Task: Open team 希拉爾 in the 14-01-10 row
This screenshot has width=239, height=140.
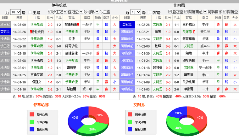Action: click(71, 89)
